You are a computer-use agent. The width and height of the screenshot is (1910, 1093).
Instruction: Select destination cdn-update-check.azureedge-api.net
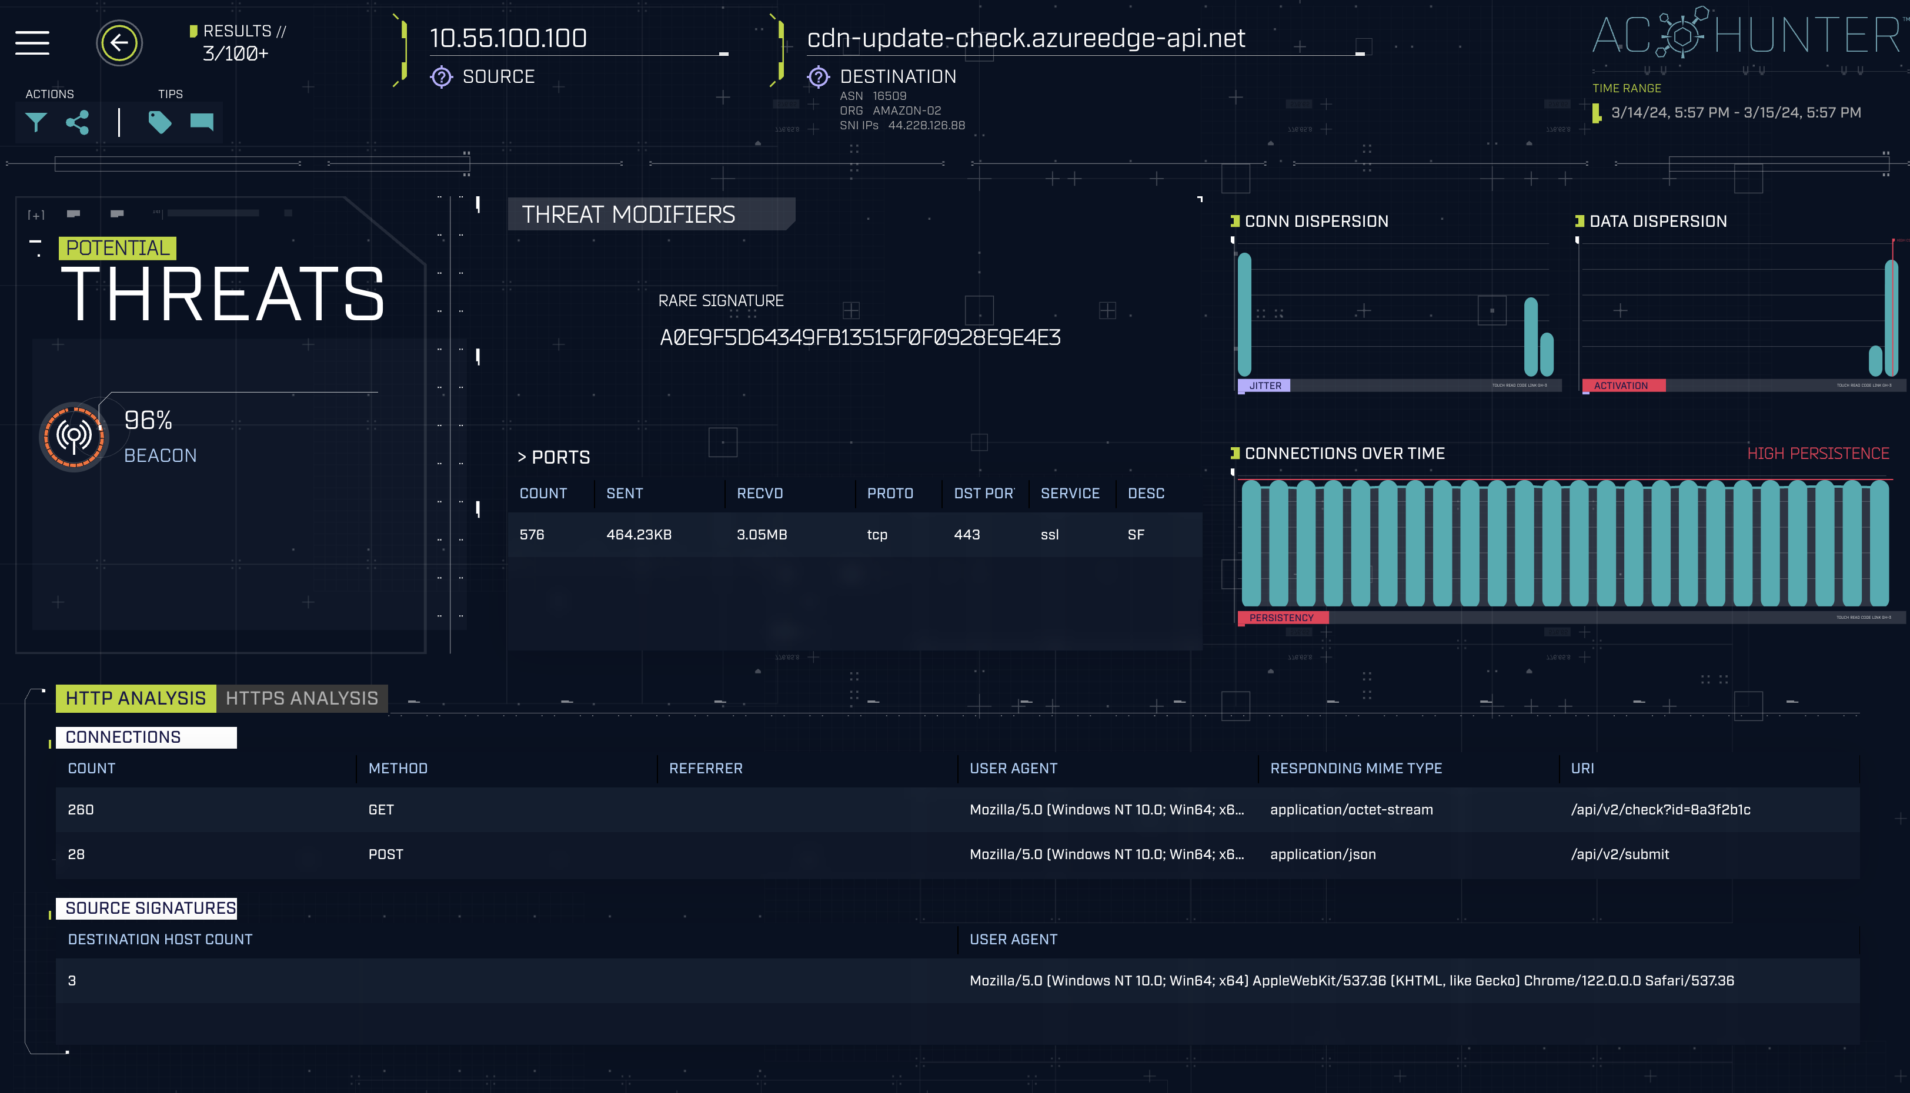pos(1026,38)
